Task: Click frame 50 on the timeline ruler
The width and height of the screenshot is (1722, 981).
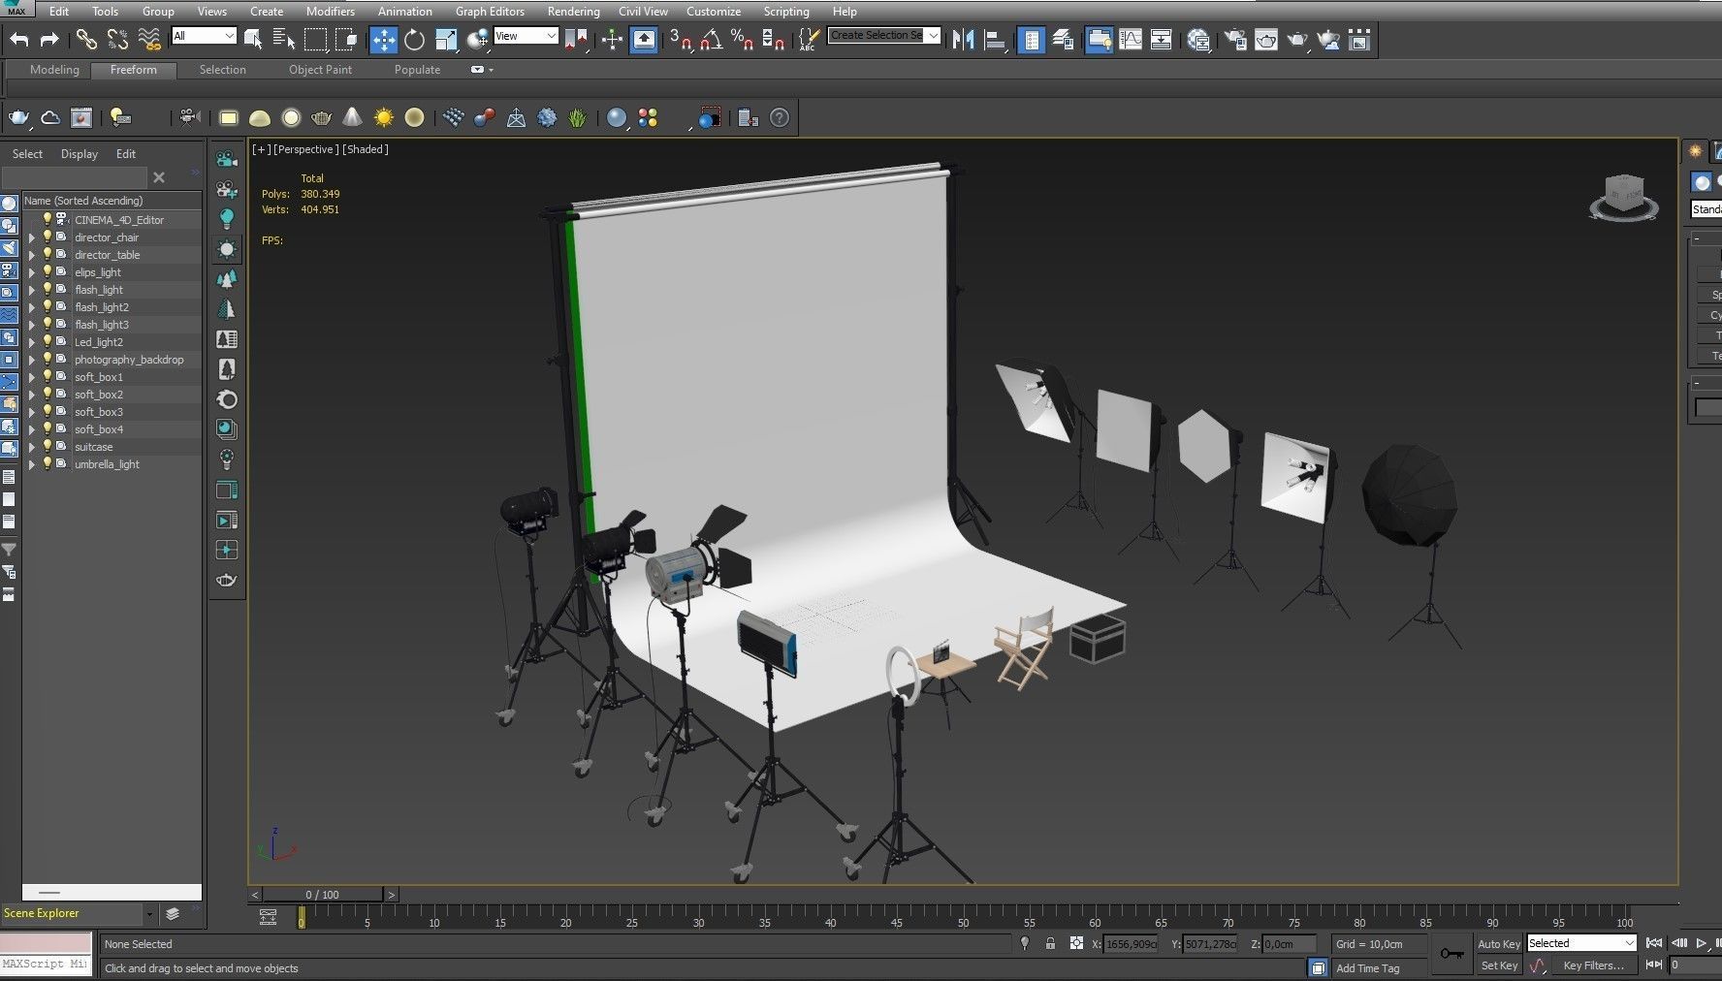Action: point(963,917)
